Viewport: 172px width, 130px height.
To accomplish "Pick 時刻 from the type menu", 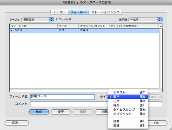I will (128, 105).
